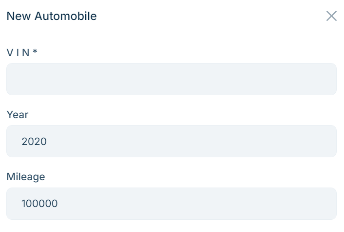Place cursor in the Mileage box
Viewport: 344px width, 232px height.
171,204
